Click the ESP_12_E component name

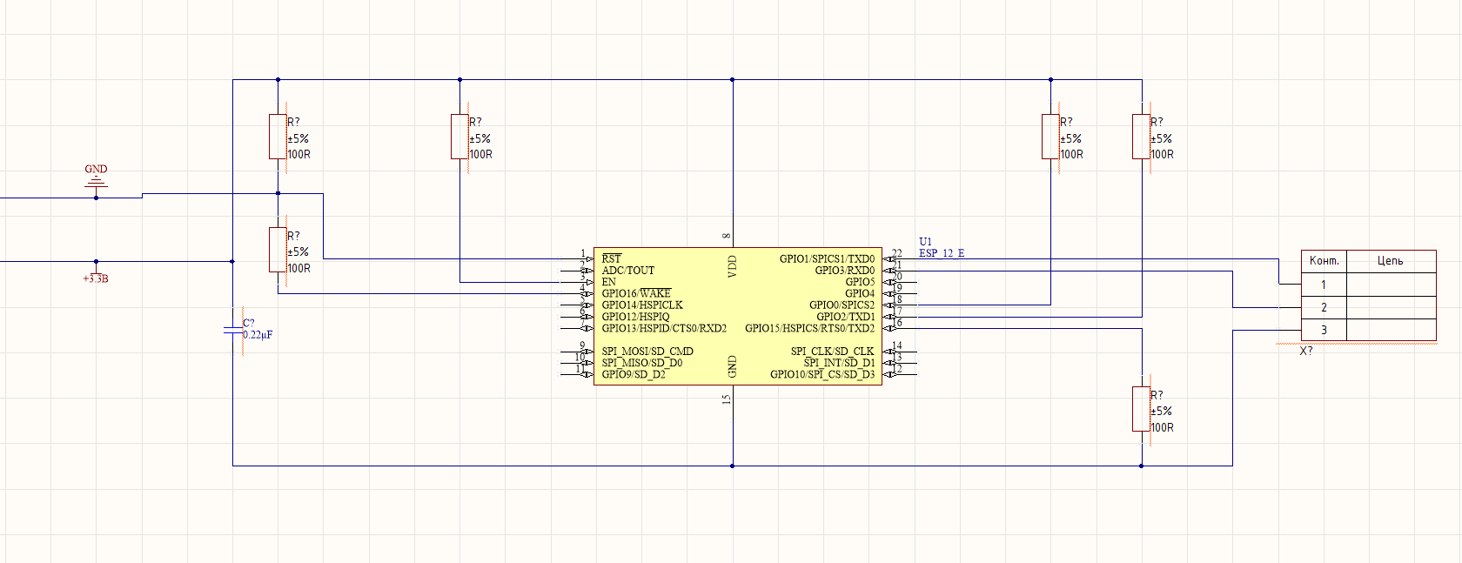coord(942,253)
